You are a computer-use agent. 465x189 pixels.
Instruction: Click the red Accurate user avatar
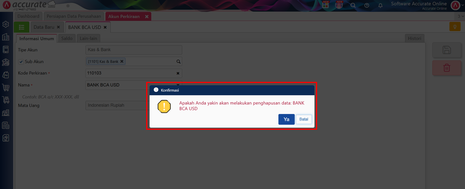coord(455,5)
